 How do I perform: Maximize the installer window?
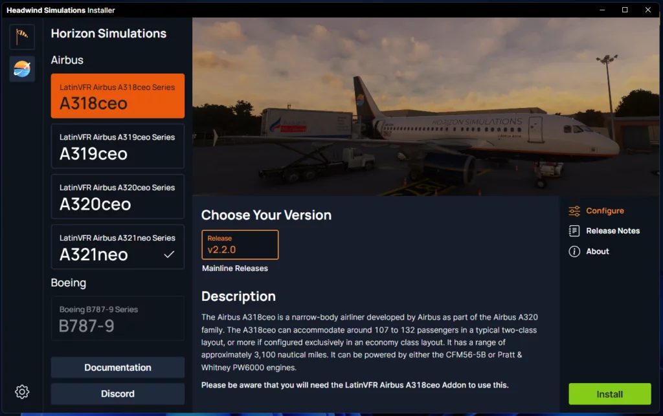click(625, 10)
